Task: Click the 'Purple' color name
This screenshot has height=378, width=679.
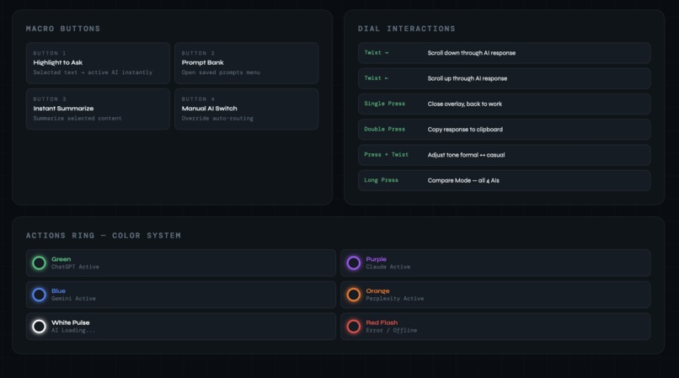Action: pos(376,259)
